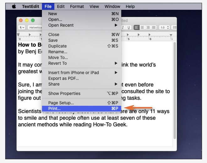Close the open File menu

click(x=48, y=7)
